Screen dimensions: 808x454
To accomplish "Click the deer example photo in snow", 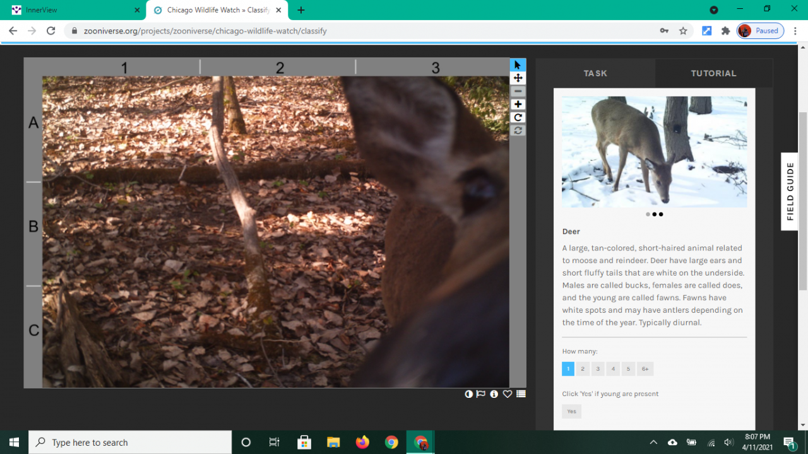I will (654, 152).
